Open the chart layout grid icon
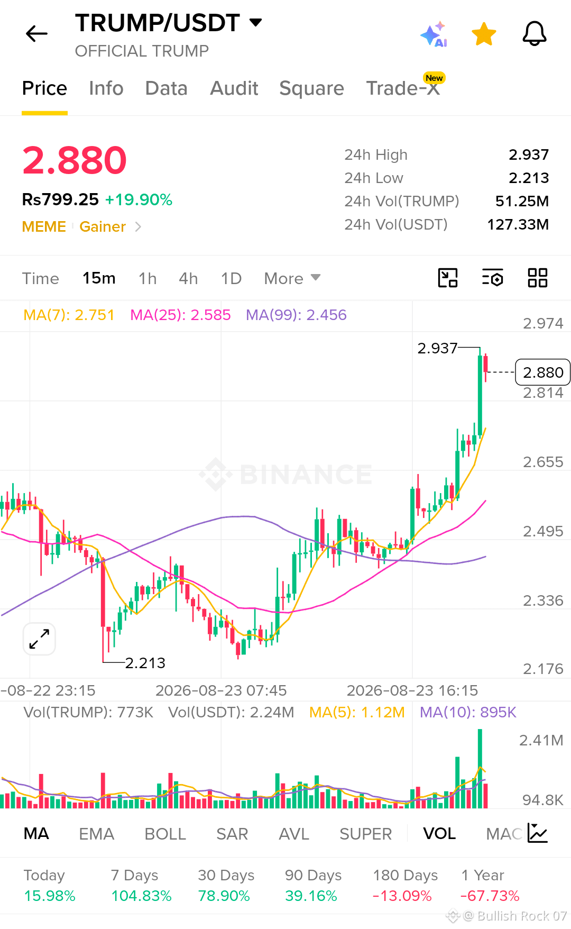This screenshot has width=571, height=929. [x=538, y=278]
